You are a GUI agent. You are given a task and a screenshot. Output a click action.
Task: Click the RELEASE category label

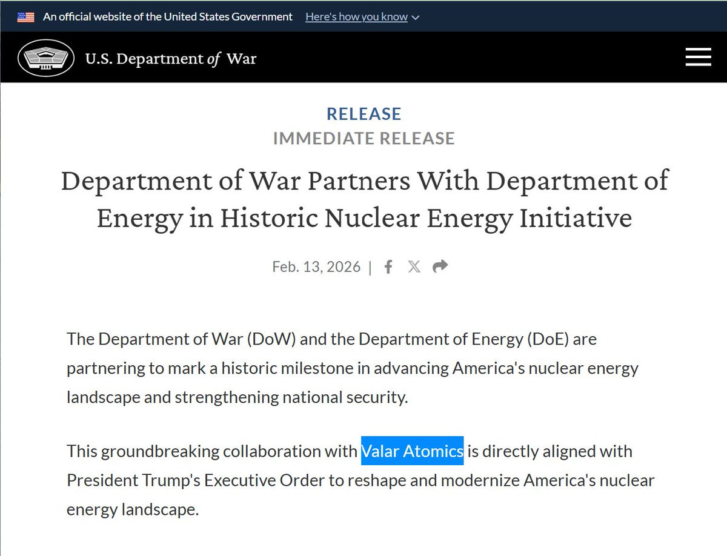tap(364, 114)
